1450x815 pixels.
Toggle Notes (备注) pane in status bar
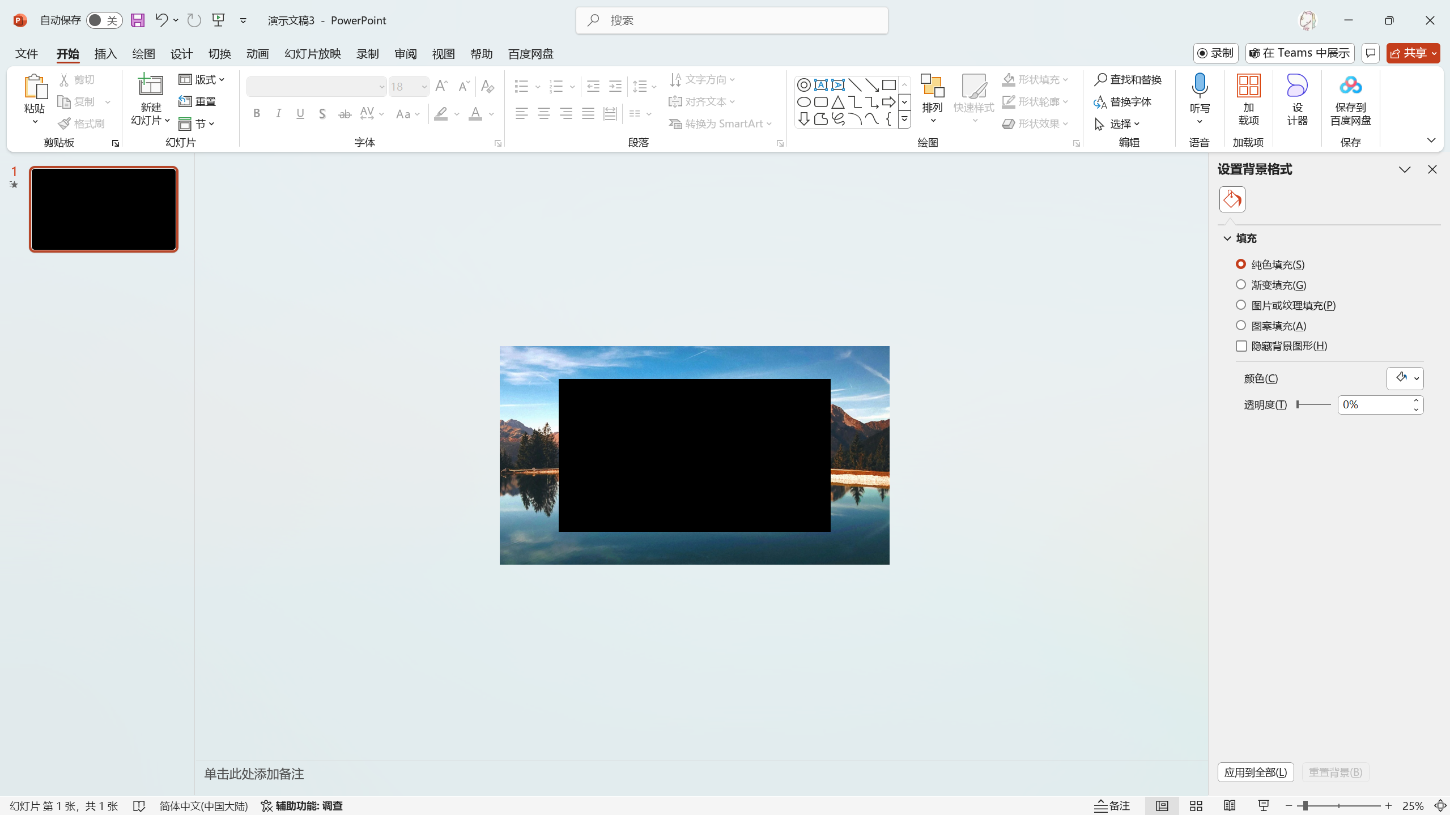pos(1112,805)
